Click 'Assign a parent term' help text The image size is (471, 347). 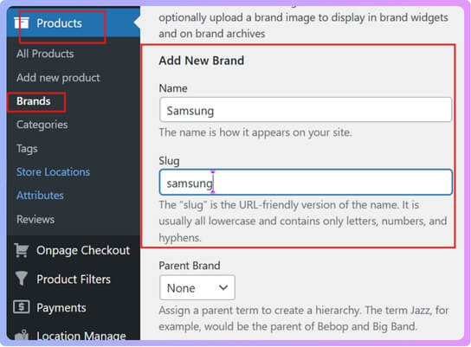tap(304, 318)
